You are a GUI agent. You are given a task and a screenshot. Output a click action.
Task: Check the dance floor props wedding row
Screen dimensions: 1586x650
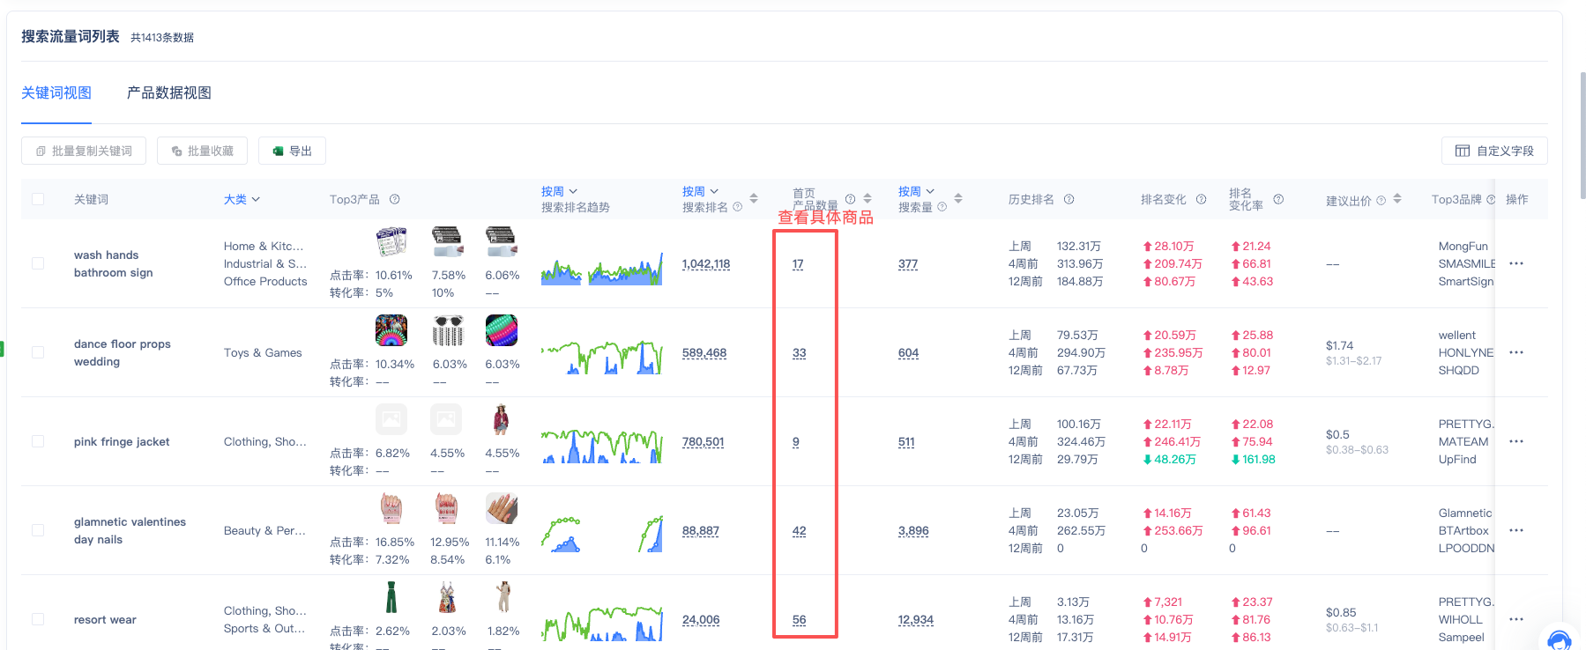(x=38, y=352)
